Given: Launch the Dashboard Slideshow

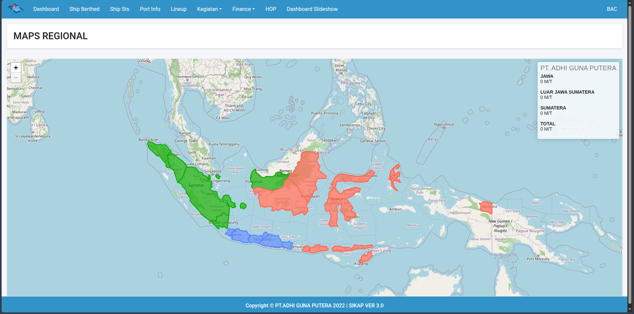Looking at the screenshot, I should click(x=312, y=9).
